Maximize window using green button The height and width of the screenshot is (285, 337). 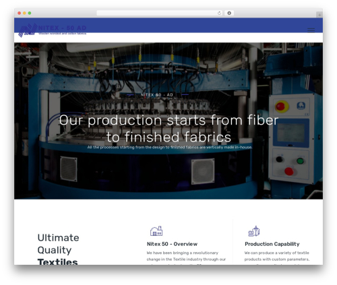coord(30,13)
